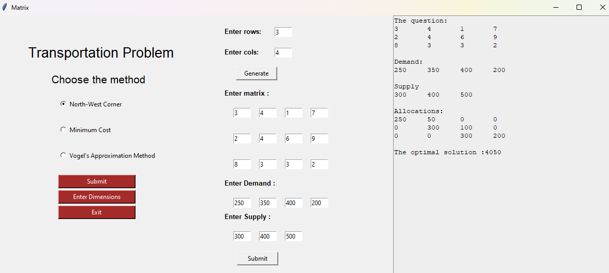Choose the Minimum Cost radio option
Screen dimensions: 609x273
63,130
